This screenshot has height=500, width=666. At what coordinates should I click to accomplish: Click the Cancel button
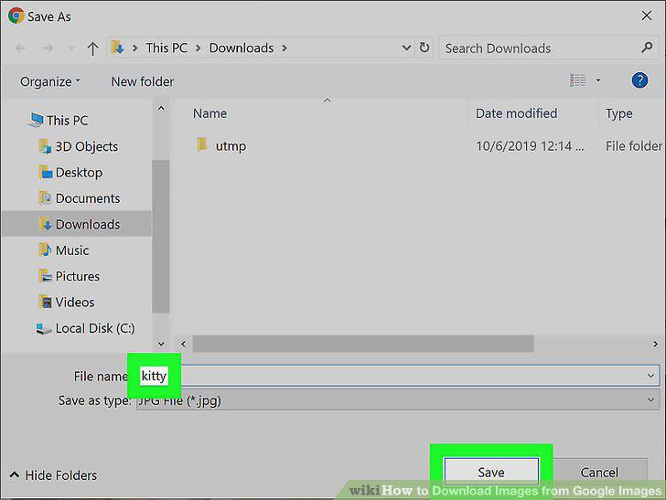(599, 472)
